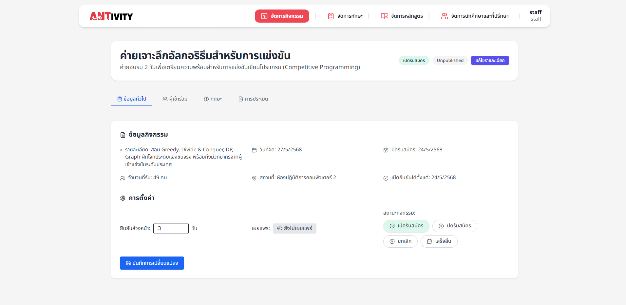Image resolution: width=626 pixels, height=305 pixels.
Task: Click the clipboard icon for skill management
Action: pyautogui.click(x=331, y=16)
